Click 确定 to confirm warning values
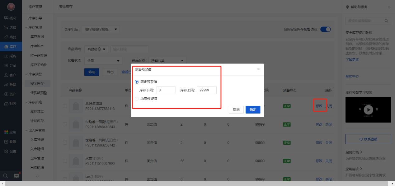395x186 pixels. click(253, 109)
